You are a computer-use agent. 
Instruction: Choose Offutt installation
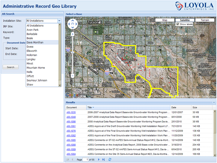(x=42, y=76)
